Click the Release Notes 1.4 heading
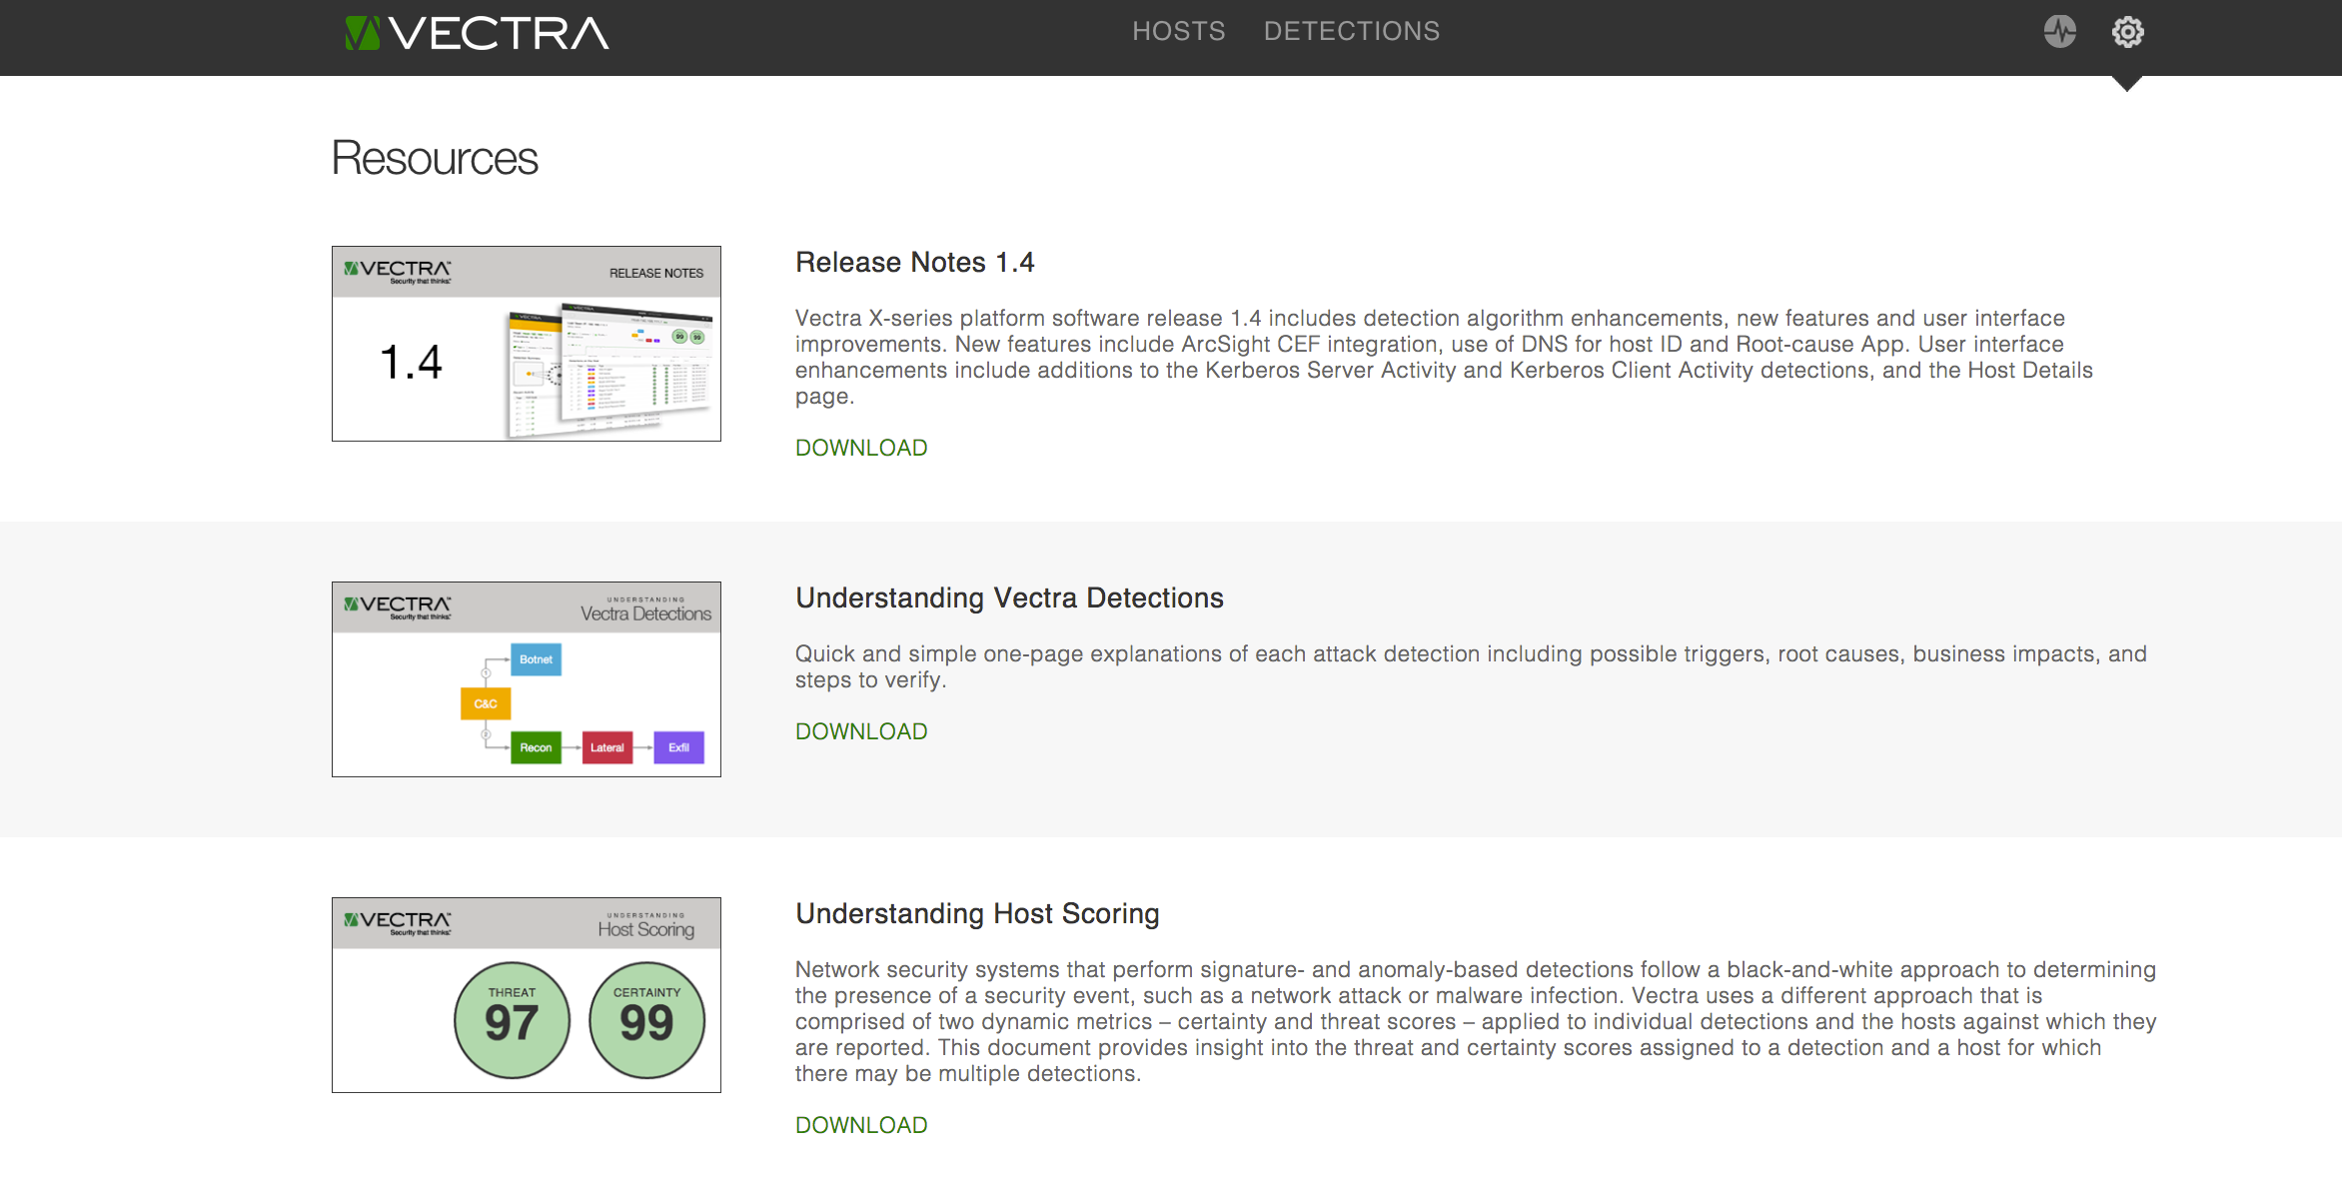The width and height of the screenshot is (2342, 1177). pyautogui.click(x=914, y=262)
